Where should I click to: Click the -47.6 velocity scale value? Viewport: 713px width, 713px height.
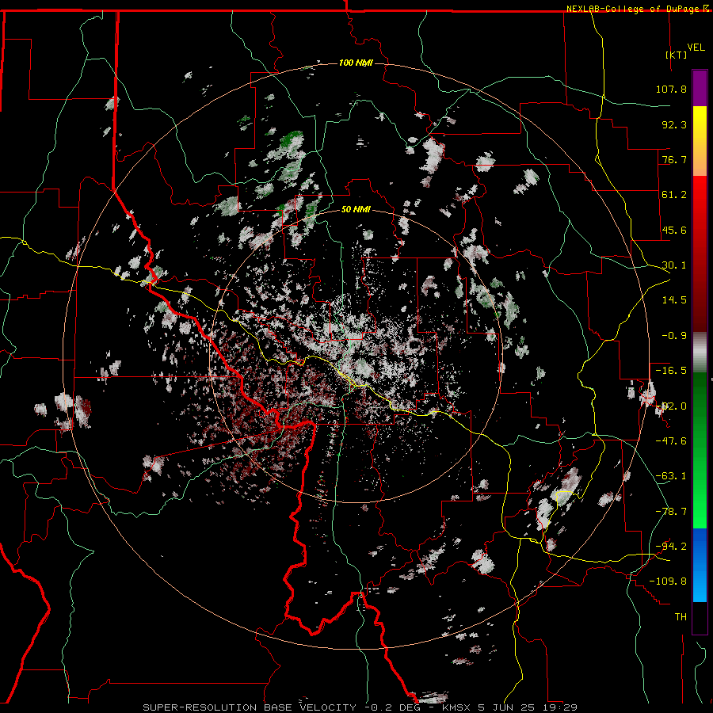click(671, 441)
